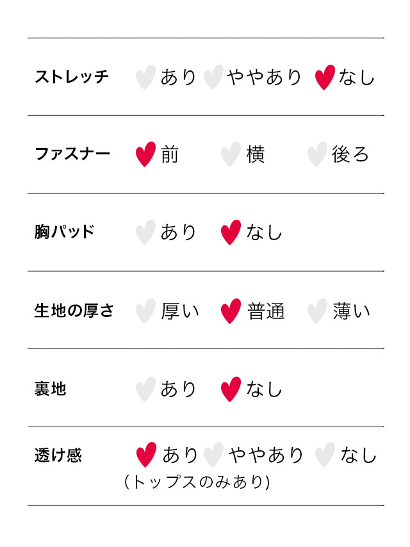Image resolution: width=410 pixels, height=547 pixels.
Task: Choose the red heart beside 普通
Action: click(x=231, y=311)
